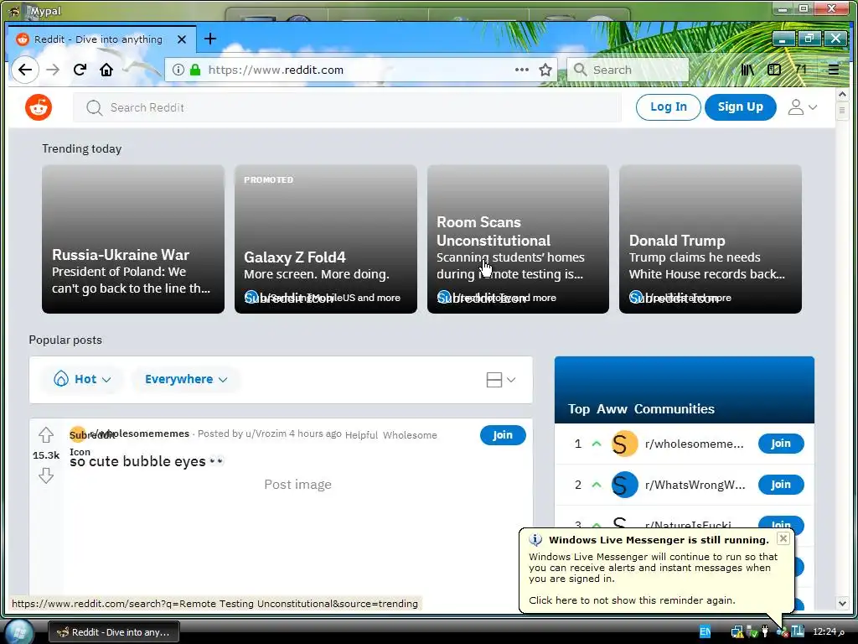Downvote the bubble eyes post
Viewport: 858px width, 644px height.
46,475
